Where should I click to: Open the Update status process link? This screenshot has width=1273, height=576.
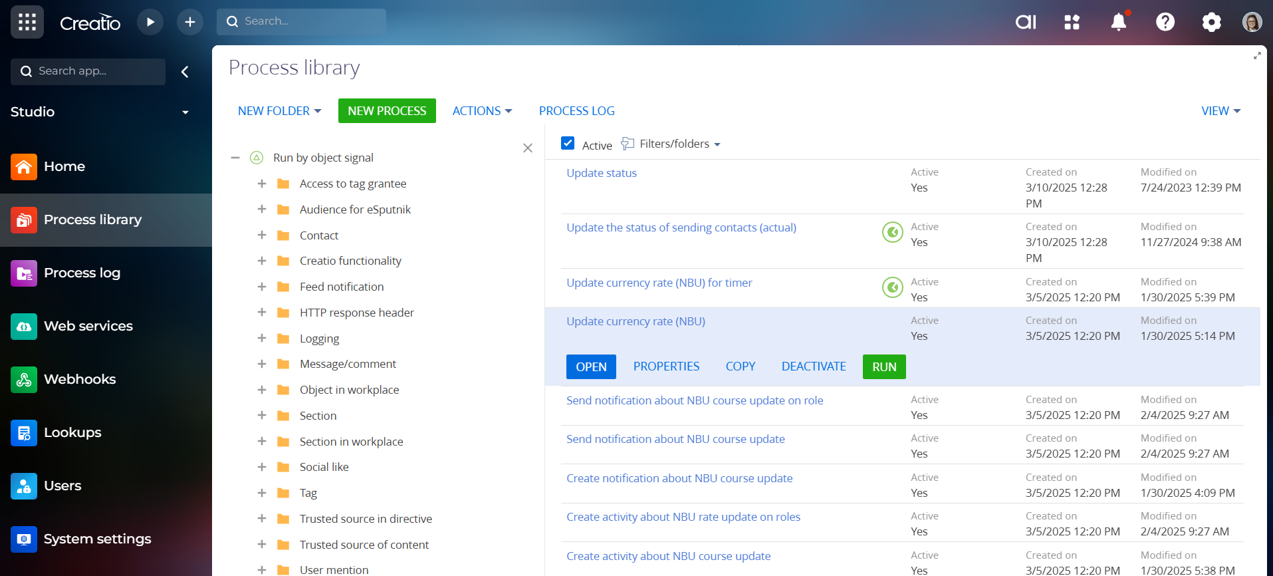(x=602, y=173)
